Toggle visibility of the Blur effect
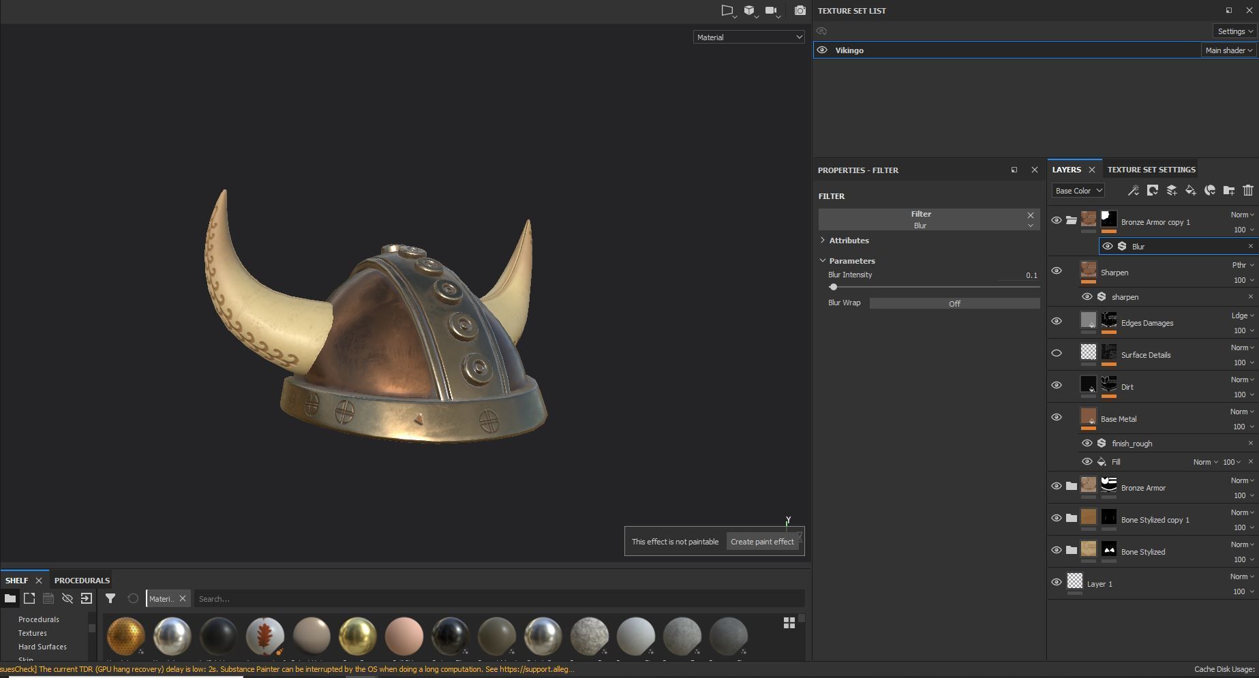The width and height of the screenshot is (1259, 678). [x=1108, y=246]
